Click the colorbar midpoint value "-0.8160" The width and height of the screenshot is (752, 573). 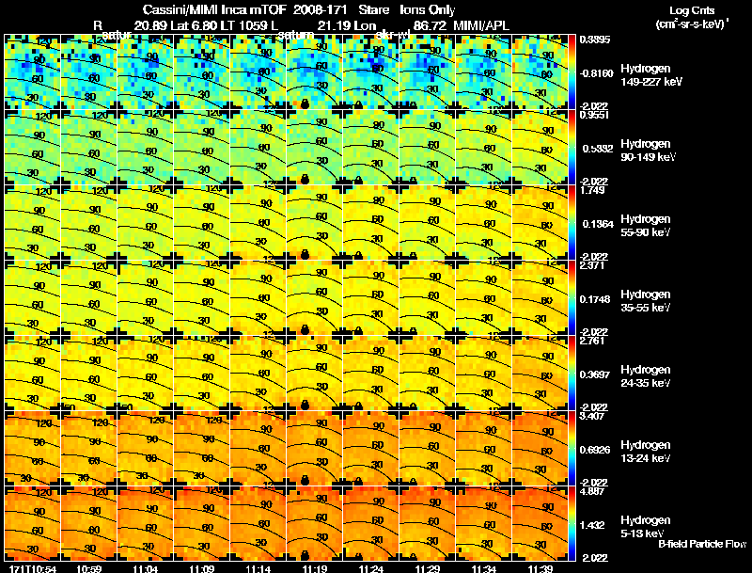tap(596, 73)
